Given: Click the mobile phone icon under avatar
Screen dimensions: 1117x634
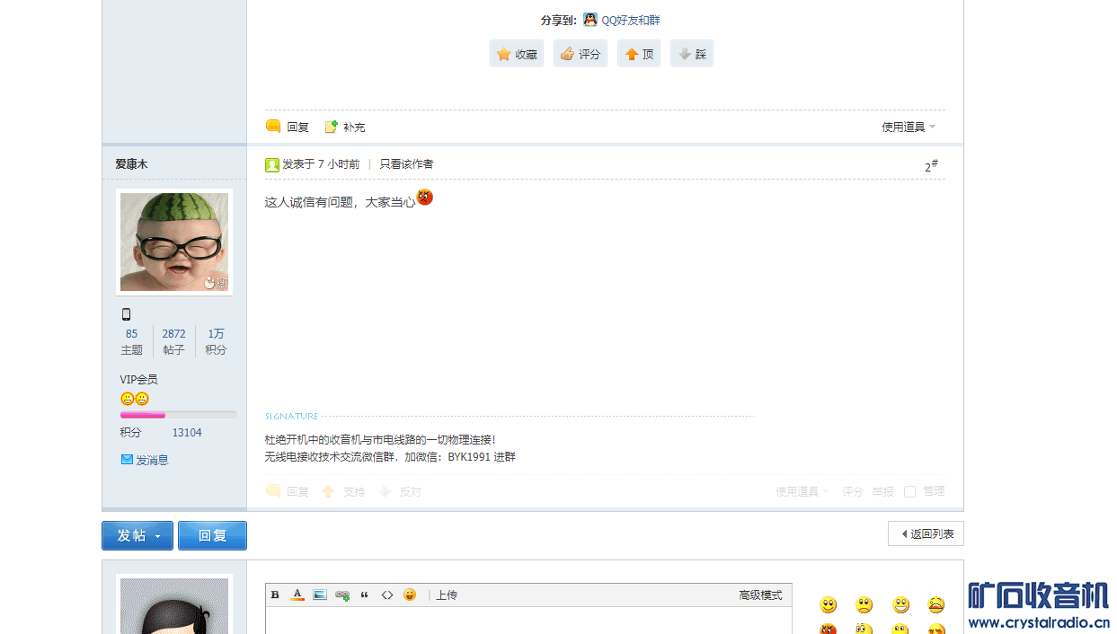Looking at the screenshot, I should pyautogui.click(x=126, y=314).
